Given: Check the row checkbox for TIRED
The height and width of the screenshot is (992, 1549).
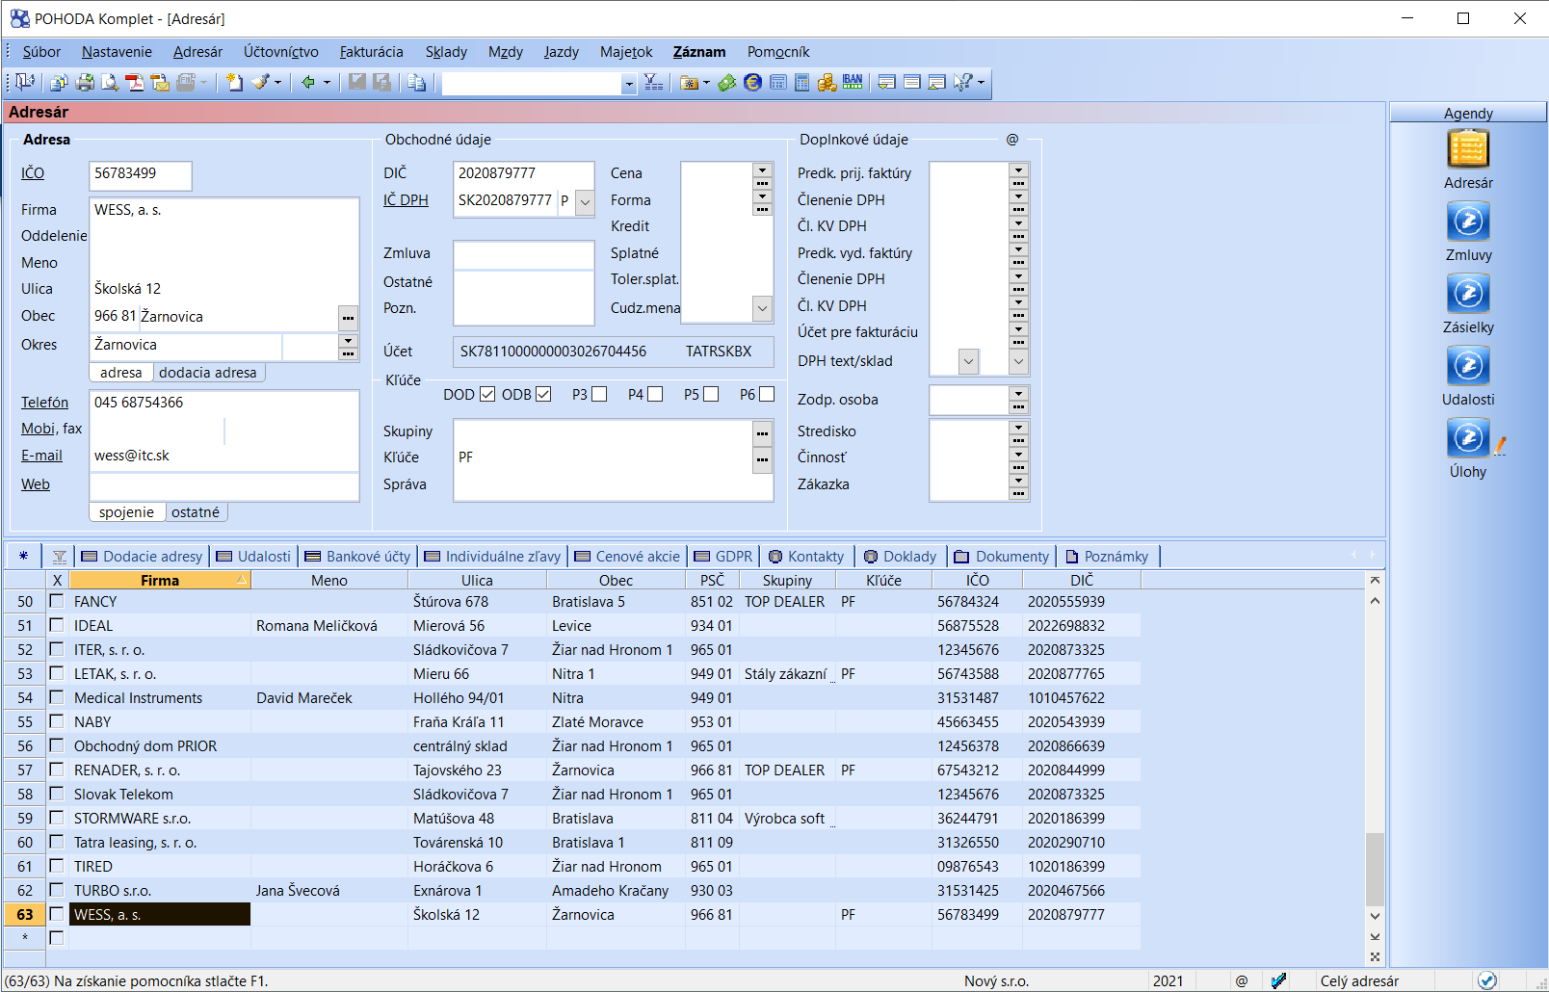Looking at the screenshot, I should pyautogui.click(x=57, y=866).
